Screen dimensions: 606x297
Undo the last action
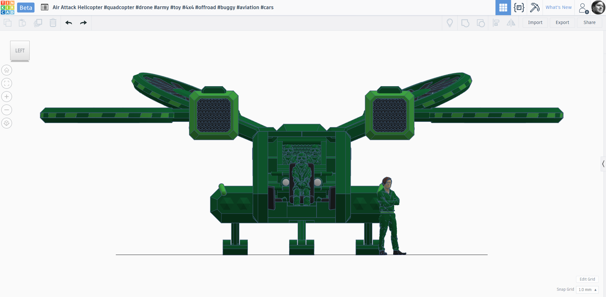coord(69,23)
